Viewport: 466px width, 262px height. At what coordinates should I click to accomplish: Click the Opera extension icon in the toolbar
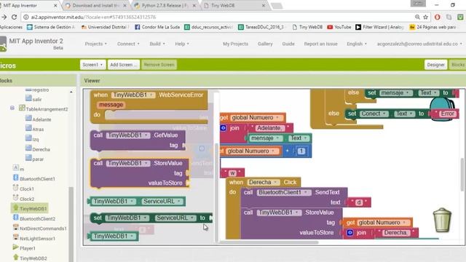[x=437, y=17]
